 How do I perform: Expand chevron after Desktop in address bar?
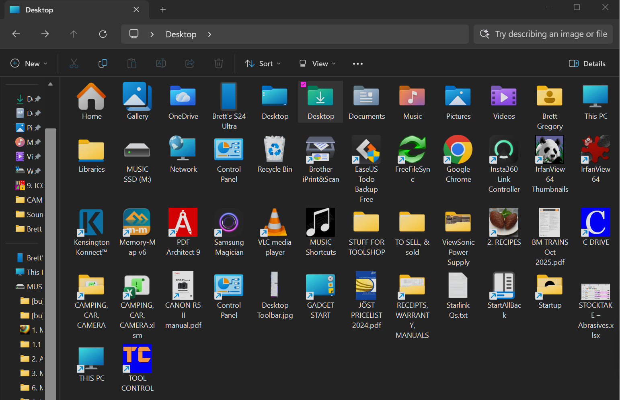[209, 35]
